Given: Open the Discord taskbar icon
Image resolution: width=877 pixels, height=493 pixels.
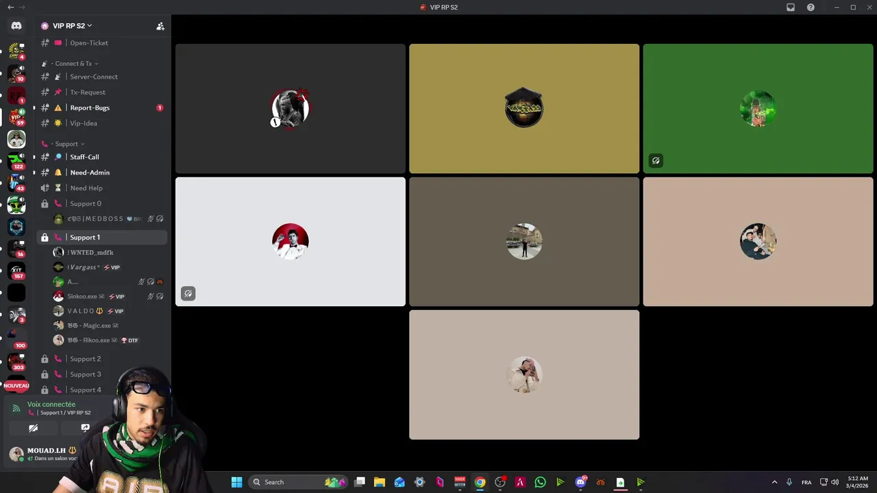Looking at the screenshot, I should [x=580, y=482].
